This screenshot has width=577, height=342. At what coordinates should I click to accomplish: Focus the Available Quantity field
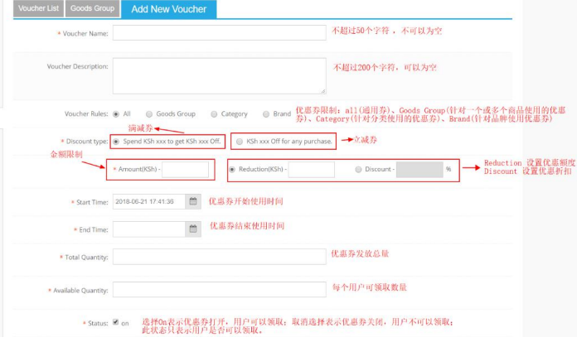220,289
